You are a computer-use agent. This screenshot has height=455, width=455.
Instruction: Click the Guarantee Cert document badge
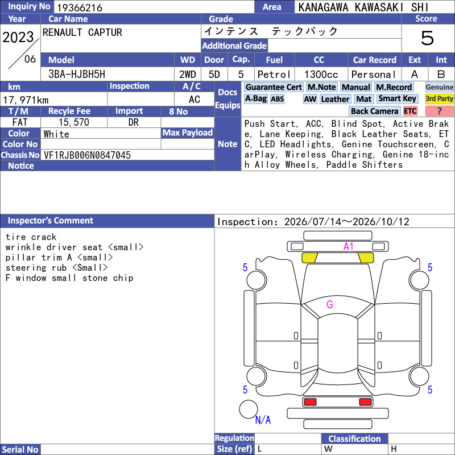274,87
